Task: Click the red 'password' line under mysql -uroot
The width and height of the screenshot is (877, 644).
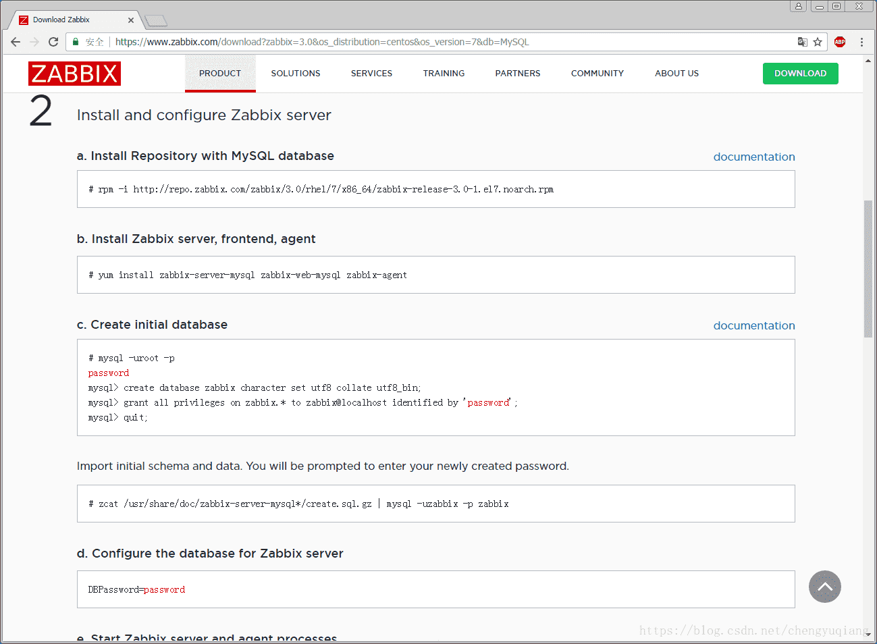Action: [109, 373]
